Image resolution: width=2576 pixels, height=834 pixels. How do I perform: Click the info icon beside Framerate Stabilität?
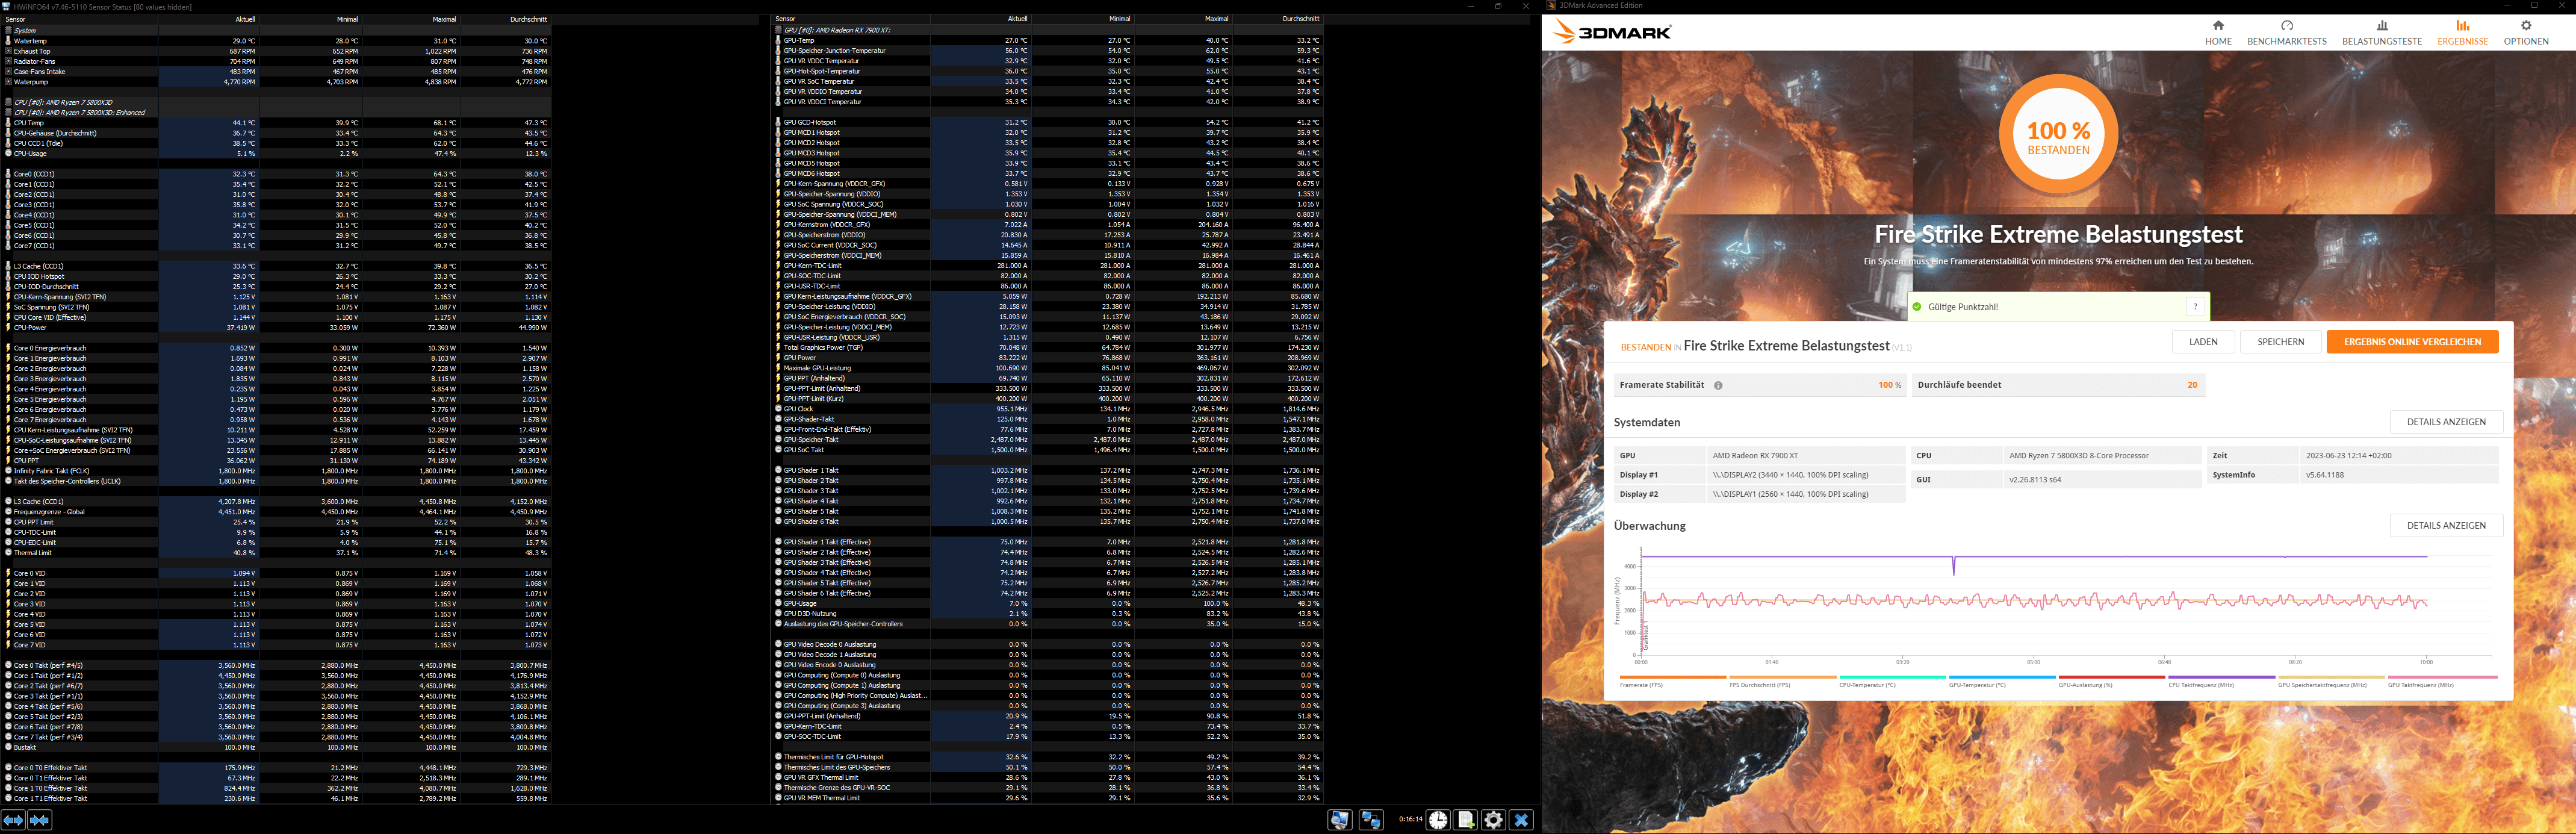point(1718,385)
